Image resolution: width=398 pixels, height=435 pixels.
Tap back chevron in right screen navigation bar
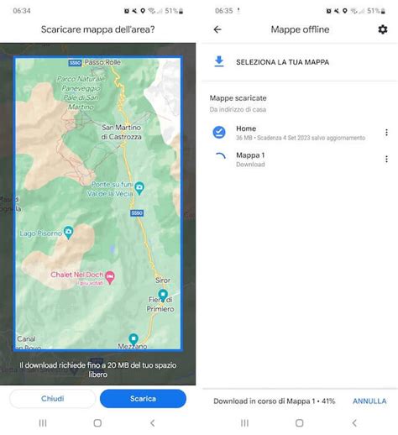354,422
